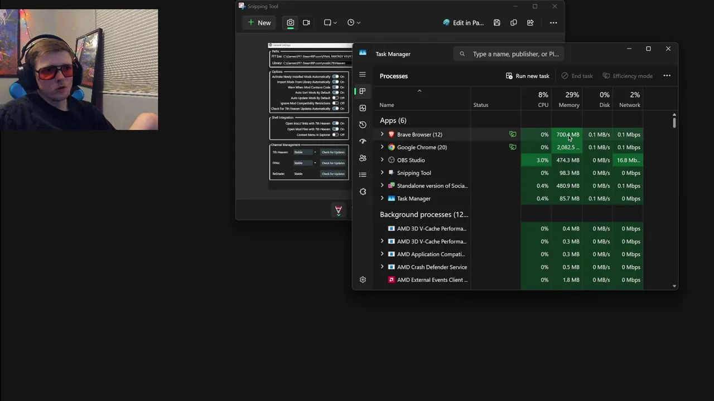Image resolution: width=714 pixels, height=401 pixels.
Task: Open the delay snip clock dropdown
Action: coord(354,23)
